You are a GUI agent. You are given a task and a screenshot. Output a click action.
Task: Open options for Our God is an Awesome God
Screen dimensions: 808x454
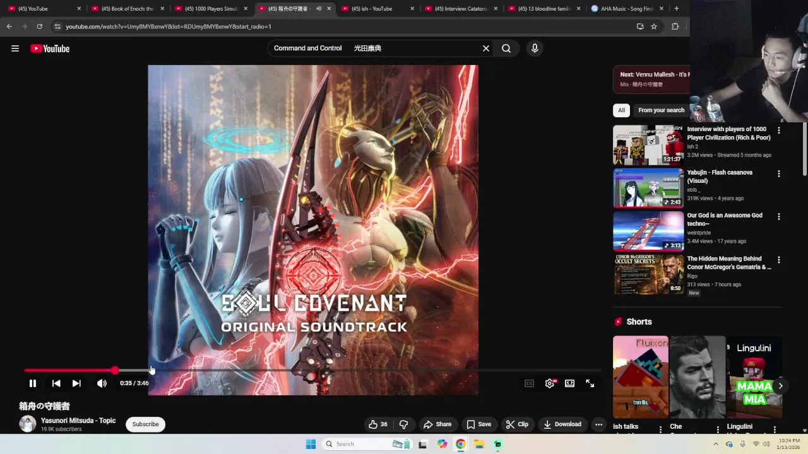(x=778, y=216)
